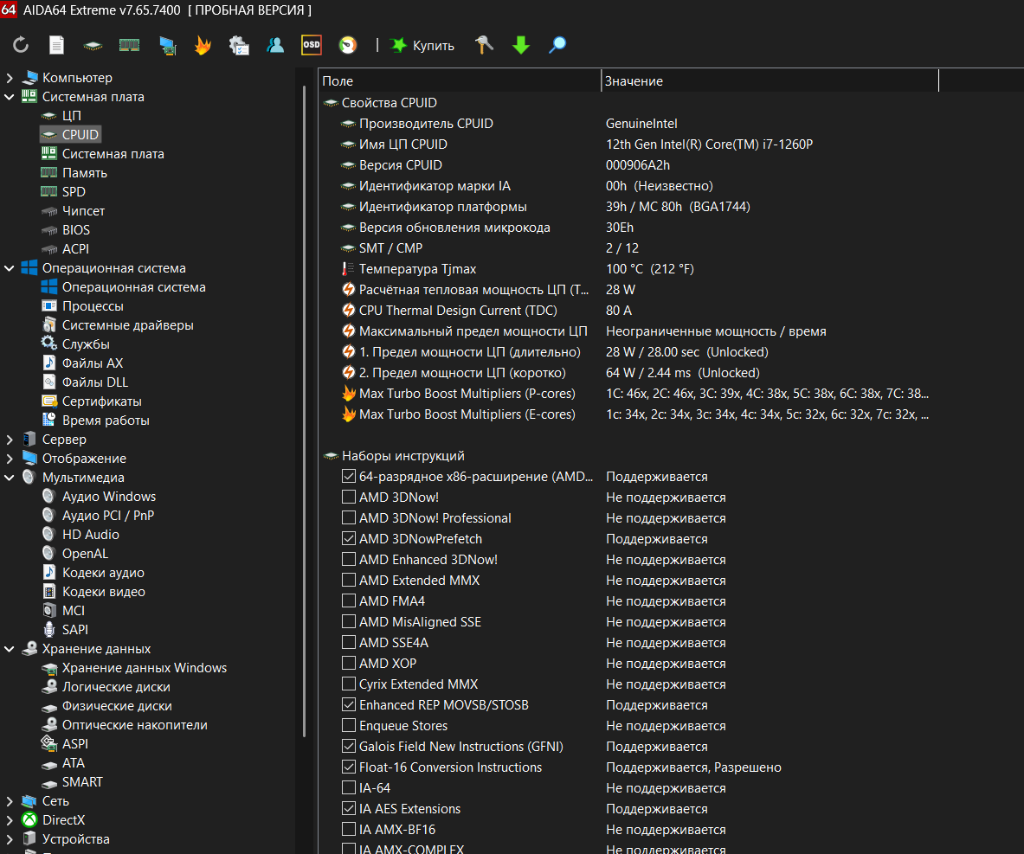Click the CPU Thermal Design Current icon
This screenshot has height=854, width=1024.
(x=349, y=310)
